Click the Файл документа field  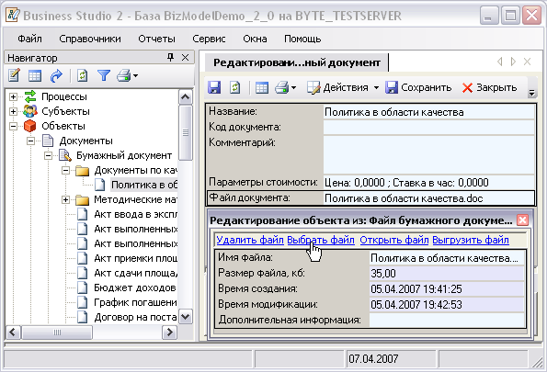428,198
